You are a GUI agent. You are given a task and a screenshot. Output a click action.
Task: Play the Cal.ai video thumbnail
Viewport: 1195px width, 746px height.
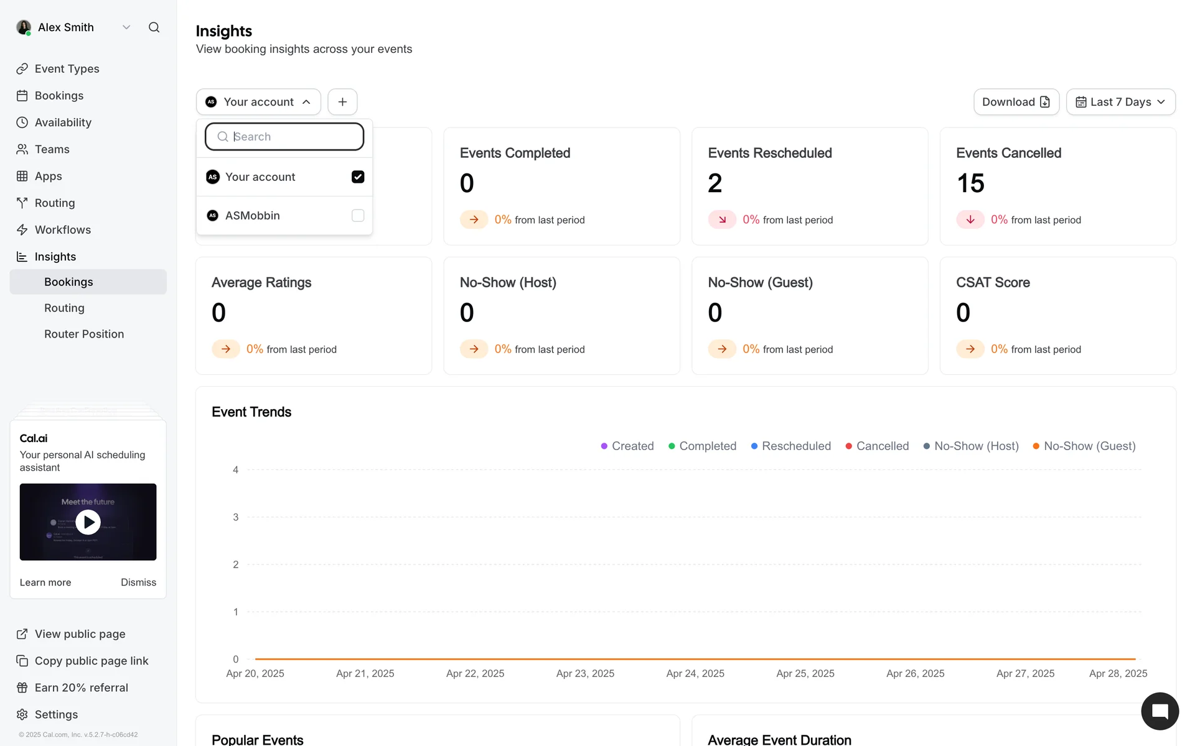click(88, 522)
